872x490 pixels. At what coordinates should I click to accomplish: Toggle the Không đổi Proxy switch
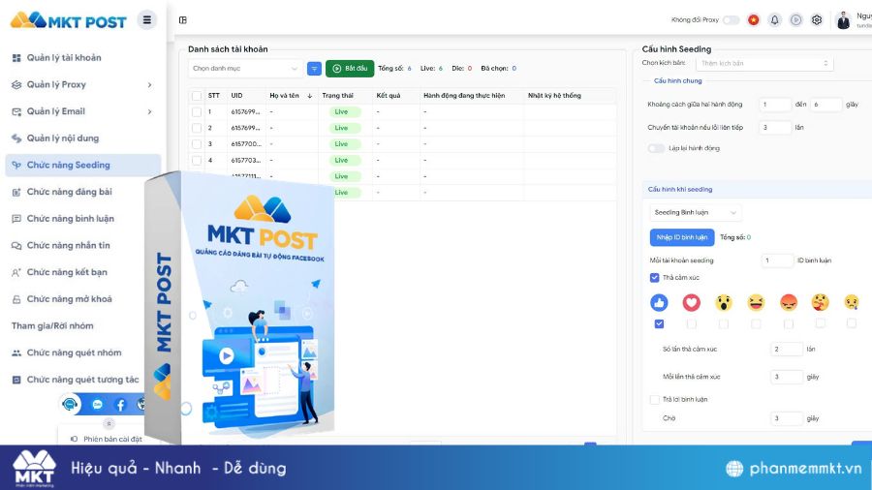(731, 20)
